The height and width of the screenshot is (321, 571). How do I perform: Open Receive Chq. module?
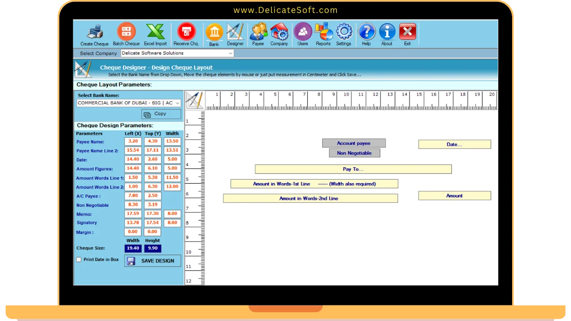186,35
